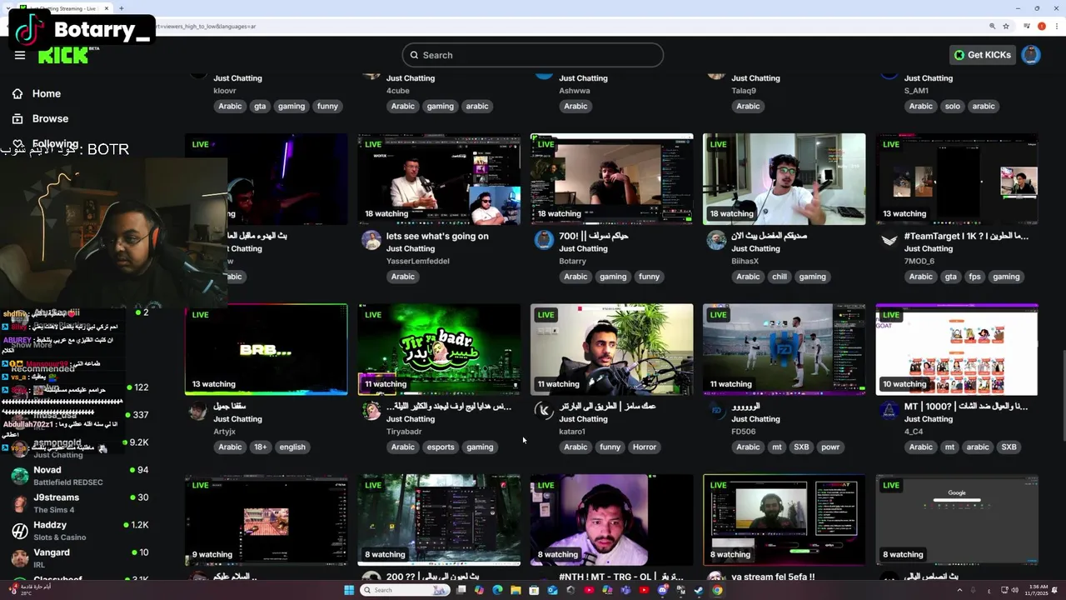Open 7MOD_6 stream thumbnail with 13 watching
1066x600 pixels.
point(957,179)
